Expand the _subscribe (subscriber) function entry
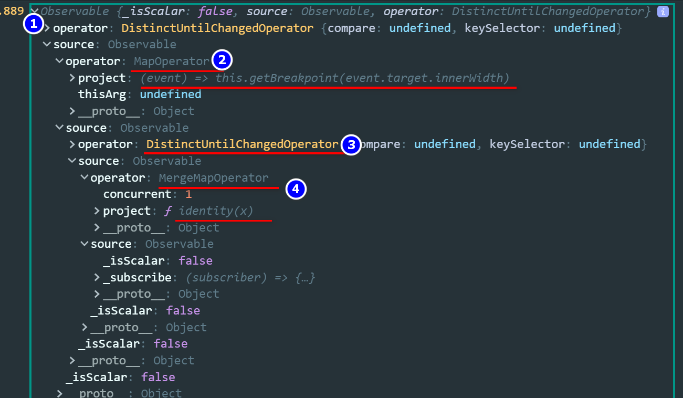The height and width of the screenshot is (398, 683). point(97,277)
